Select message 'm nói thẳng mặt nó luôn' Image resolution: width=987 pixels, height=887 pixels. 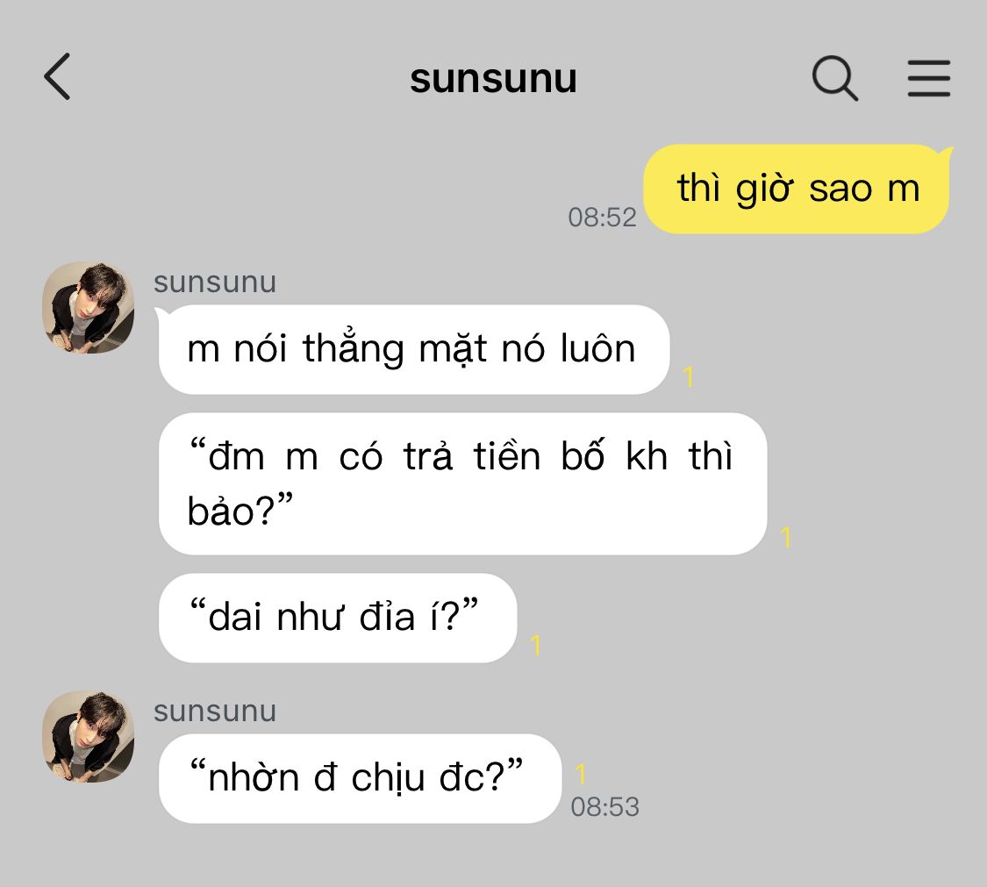point(413,349)
